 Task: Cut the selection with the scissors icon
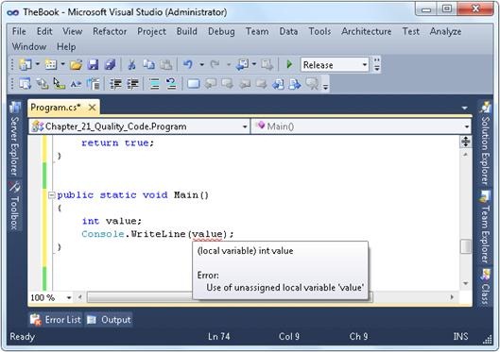[x=131, y=65]
